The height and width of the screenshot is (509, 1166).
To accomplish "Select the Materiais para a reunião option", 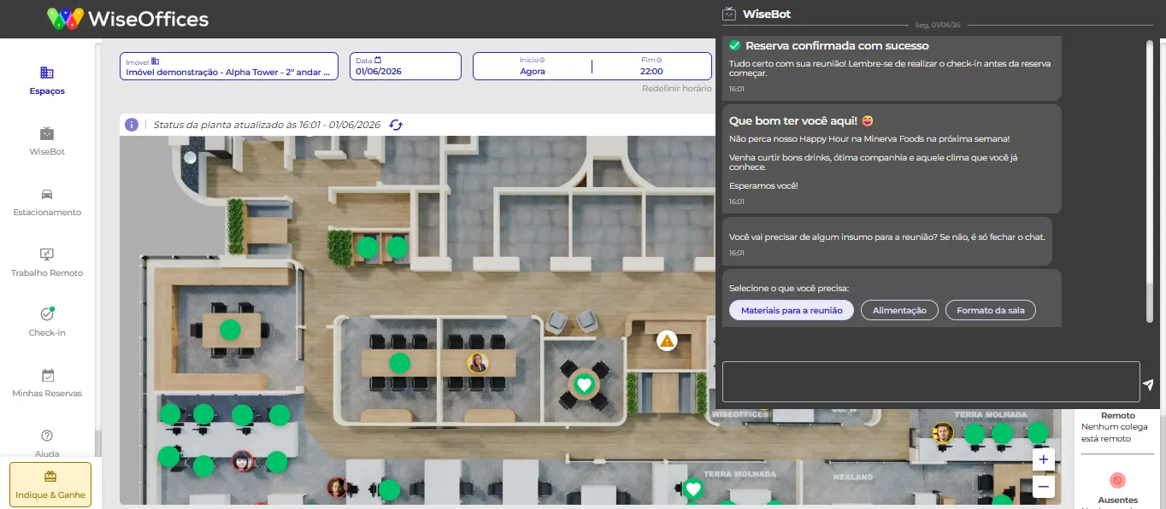I will (x=792, y=310).
